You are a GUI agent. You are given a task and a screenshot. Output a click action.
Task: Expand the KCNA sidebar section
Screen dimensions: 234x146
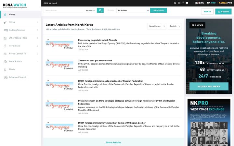20,22
